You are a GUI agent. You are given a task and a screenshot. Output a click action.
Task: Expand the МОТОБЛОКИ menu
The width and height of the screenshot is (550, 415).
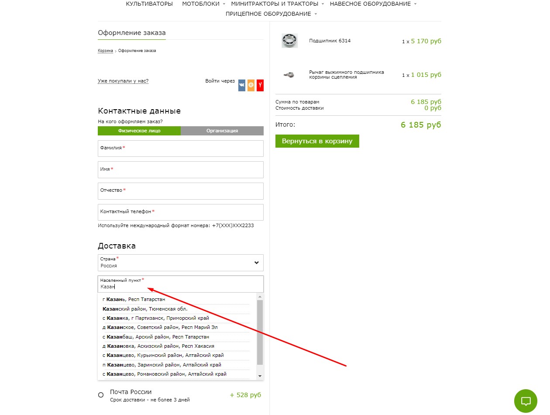tap(203, 4)
